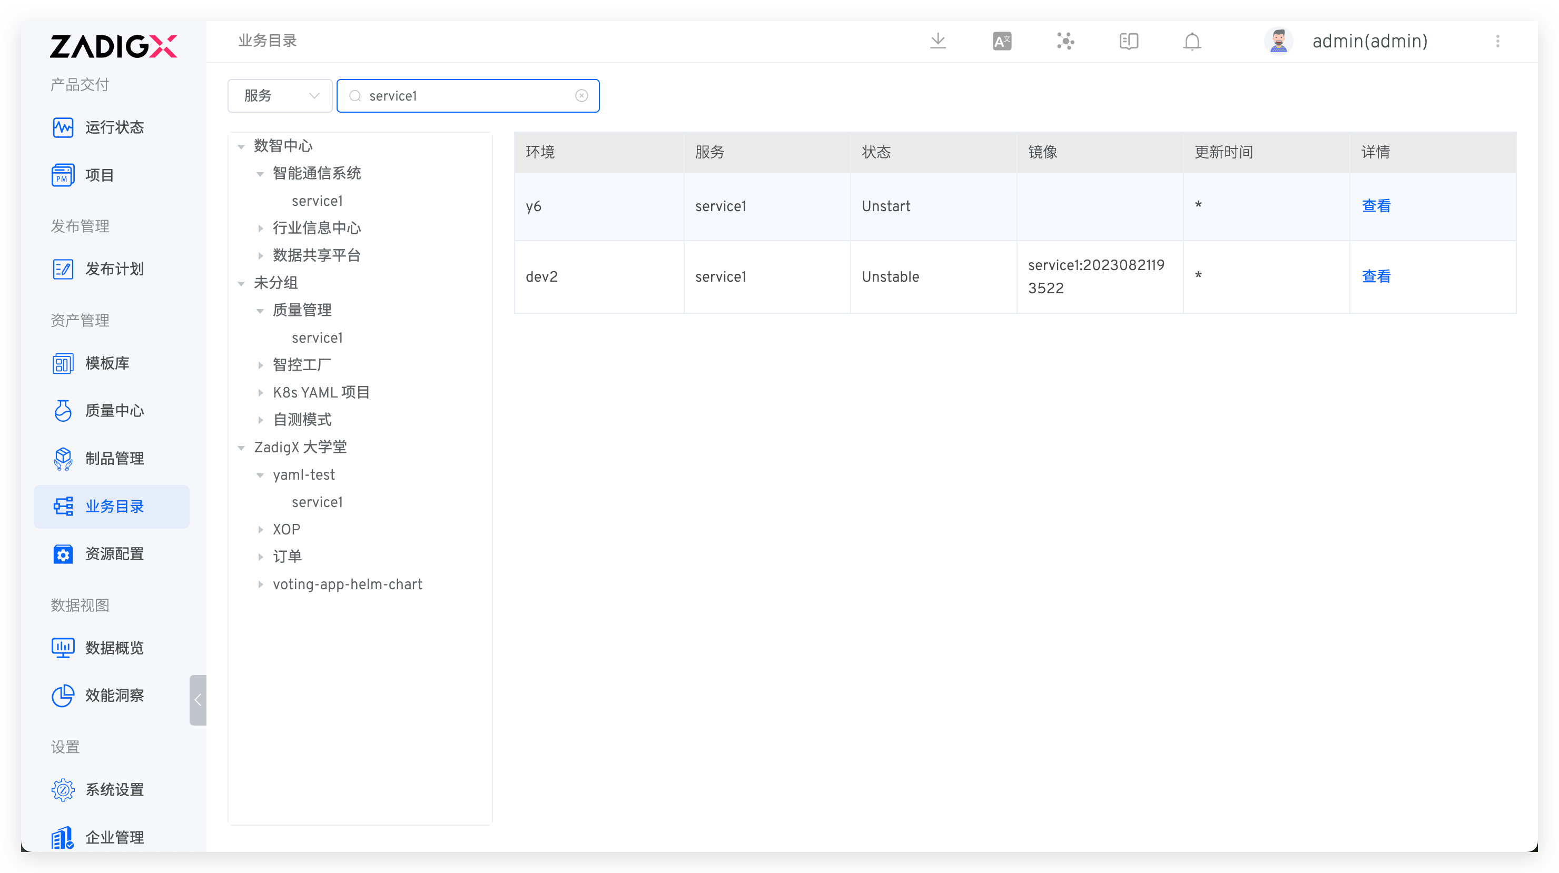
Task: Expand the K8s YAML 项目 node
Action: pyautogui.click(x=260, y=393)
